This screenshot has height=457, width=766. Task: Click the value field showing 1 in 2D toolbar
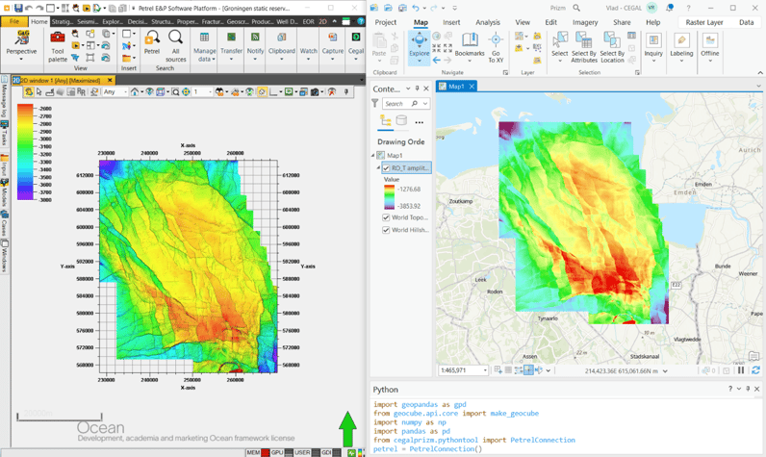click(x=203, y=91)
